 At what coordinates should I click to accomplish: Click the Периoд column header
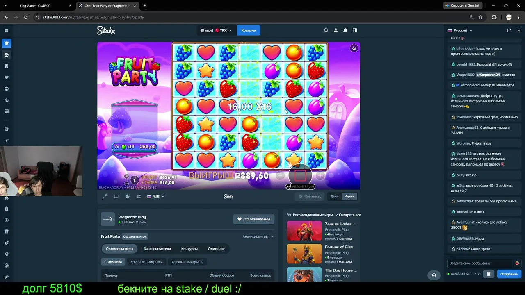[x=111, y=275]
